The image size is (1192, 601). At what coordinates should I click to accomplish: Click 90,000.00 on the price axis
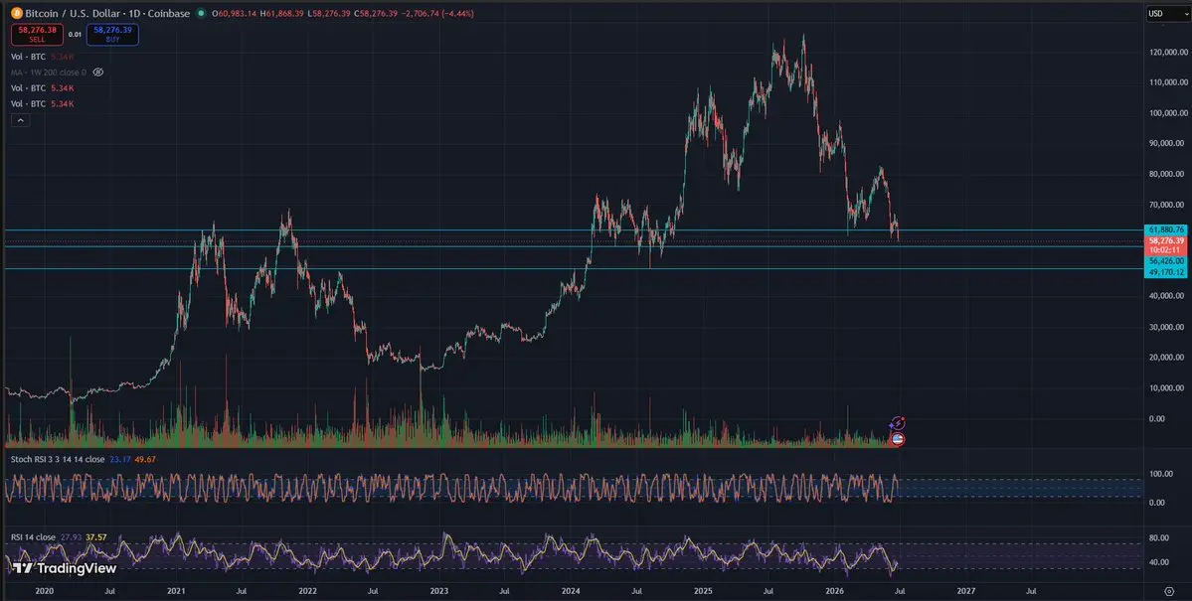click(1168, 143)
